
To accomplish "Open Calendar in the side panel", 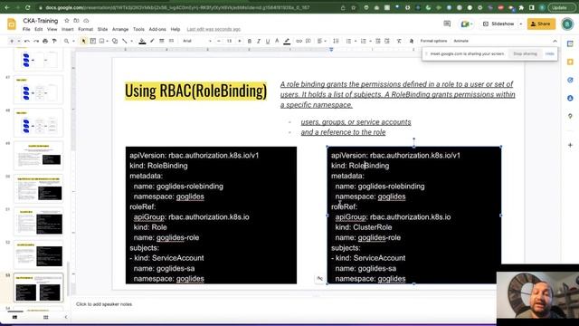I will coord(570,43).
